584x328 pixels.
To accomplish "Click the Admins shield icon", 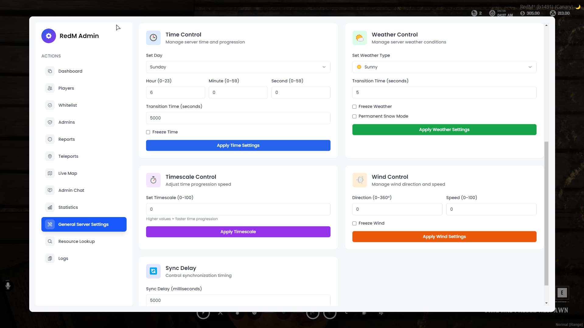I will (x=50, y=122).
